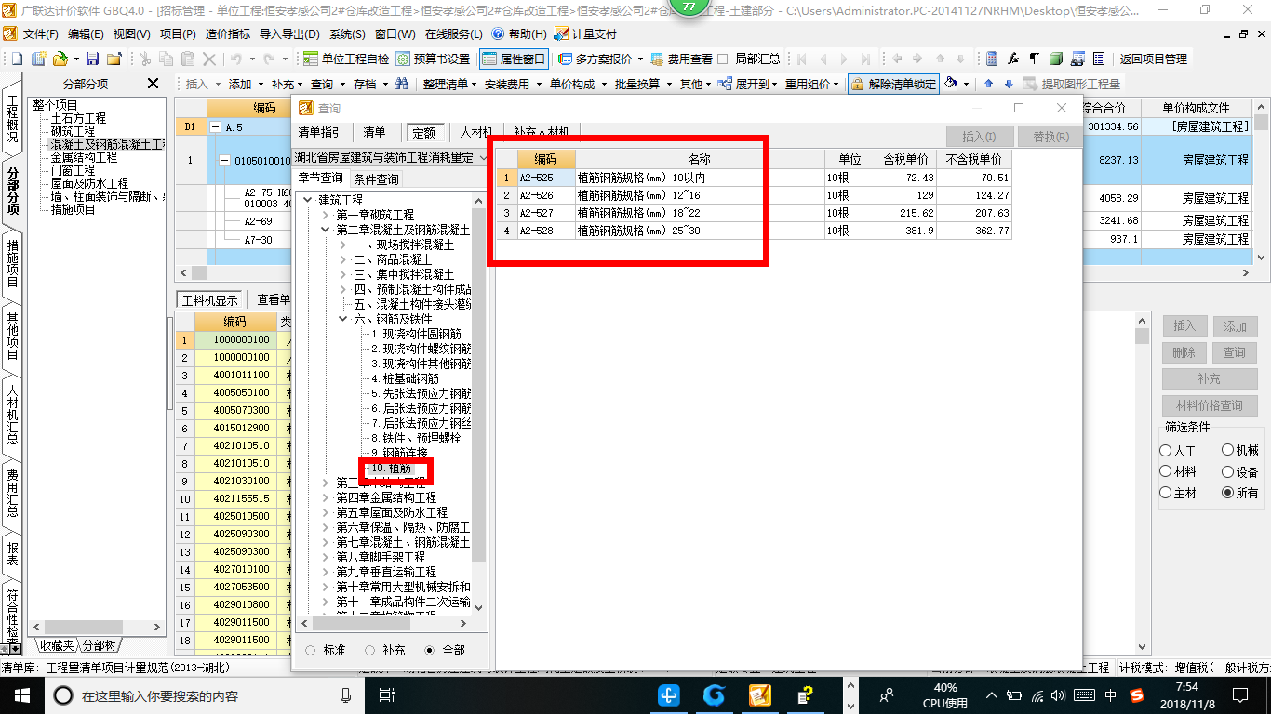This screenshot has width=1271, height=714.
Task: Click the 计量支付 icon in menu bar
Action: (584, 33)
